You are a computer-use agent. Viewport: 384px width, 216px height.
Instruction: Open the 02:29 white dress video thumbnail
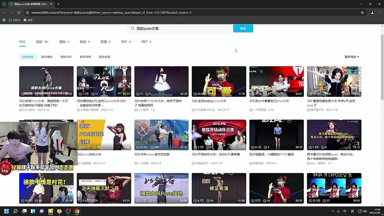click(161, 81)
